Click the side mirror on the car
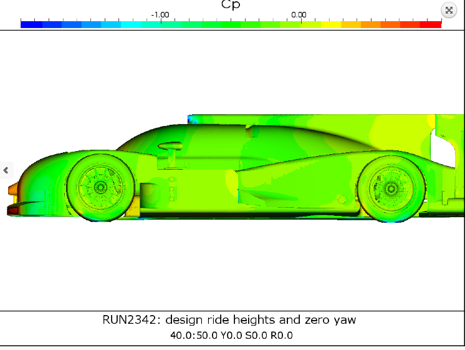The image size is (465, 350). coord(171,146)
